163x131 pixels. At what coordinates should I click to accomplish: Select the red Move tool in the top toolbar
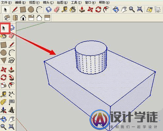pos(90,10)
